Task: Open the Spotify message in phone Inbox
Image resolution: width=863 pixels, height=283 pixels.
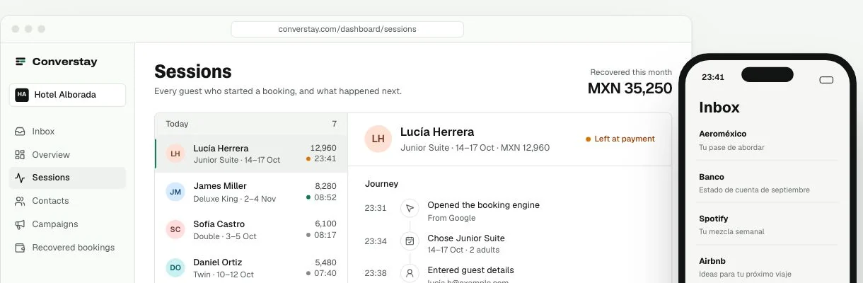Action: tap(768, 224)
